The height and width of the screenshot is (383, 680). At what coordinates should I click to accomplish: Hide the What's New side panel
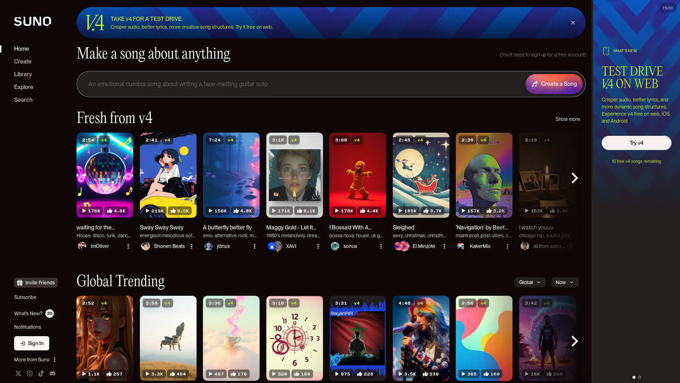pyautogui.click(x=668, y=8)
